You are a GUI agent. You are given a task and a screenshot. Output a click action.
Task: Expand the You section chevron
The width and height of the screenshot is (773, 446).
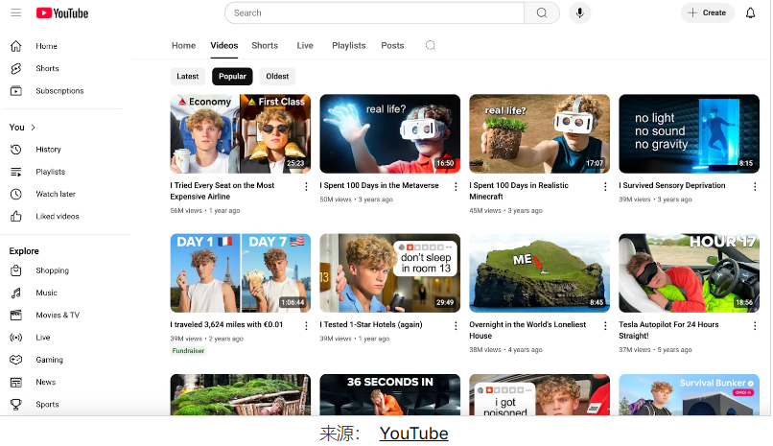click(x=34, y=127)
